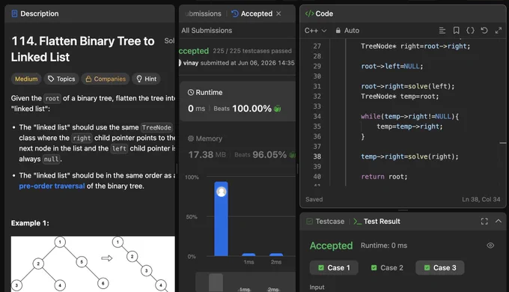Viewport: 509px width, 292px height.
Task: Select Case 3
Action: coord(440,268)
